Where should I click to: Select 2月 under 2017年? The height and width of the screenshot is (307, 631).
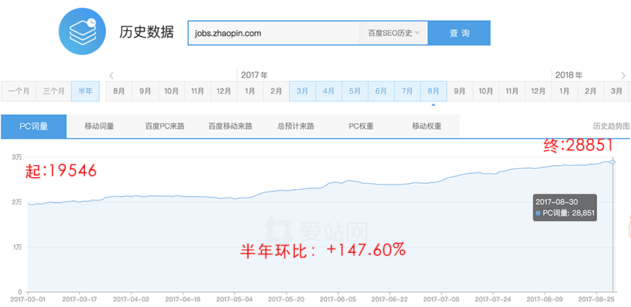tap(276, 92)
